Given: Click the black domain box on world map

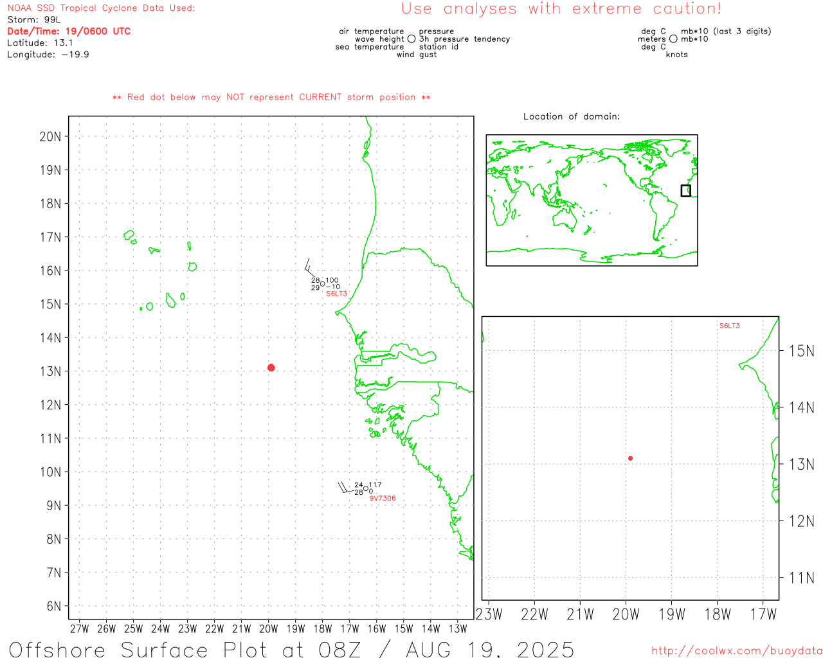Looking at the screenshot, I should click(x=686, y=191).
